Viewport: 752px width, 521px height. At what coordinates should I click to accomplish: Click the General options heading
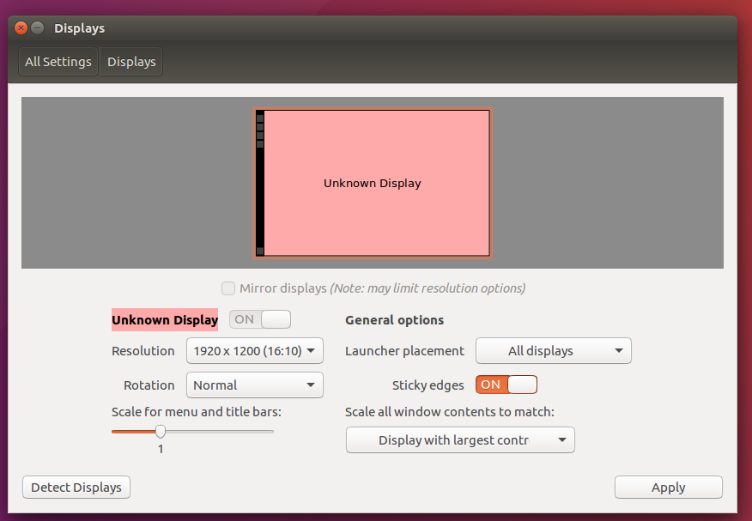(x=394, y=320)
